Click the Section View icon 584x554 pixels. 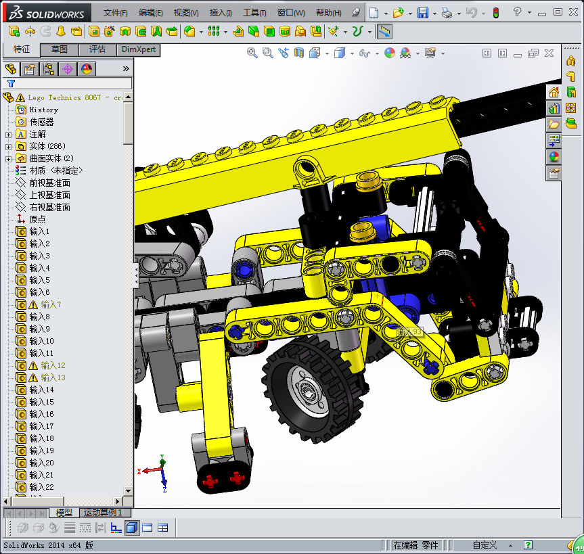point(299,53)
